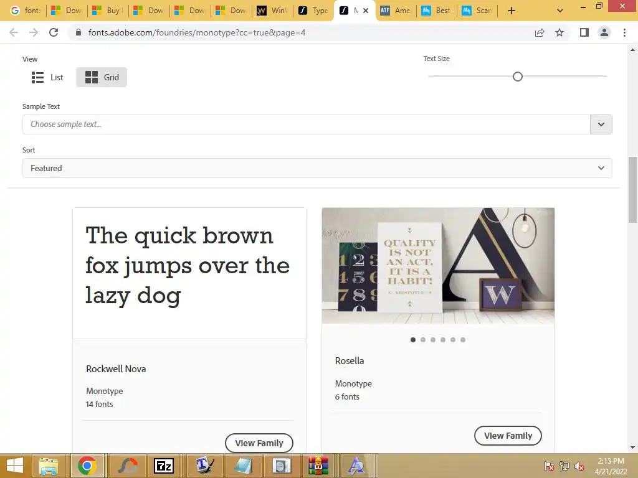Open Chrome three-dot menu

click(624, 32)
